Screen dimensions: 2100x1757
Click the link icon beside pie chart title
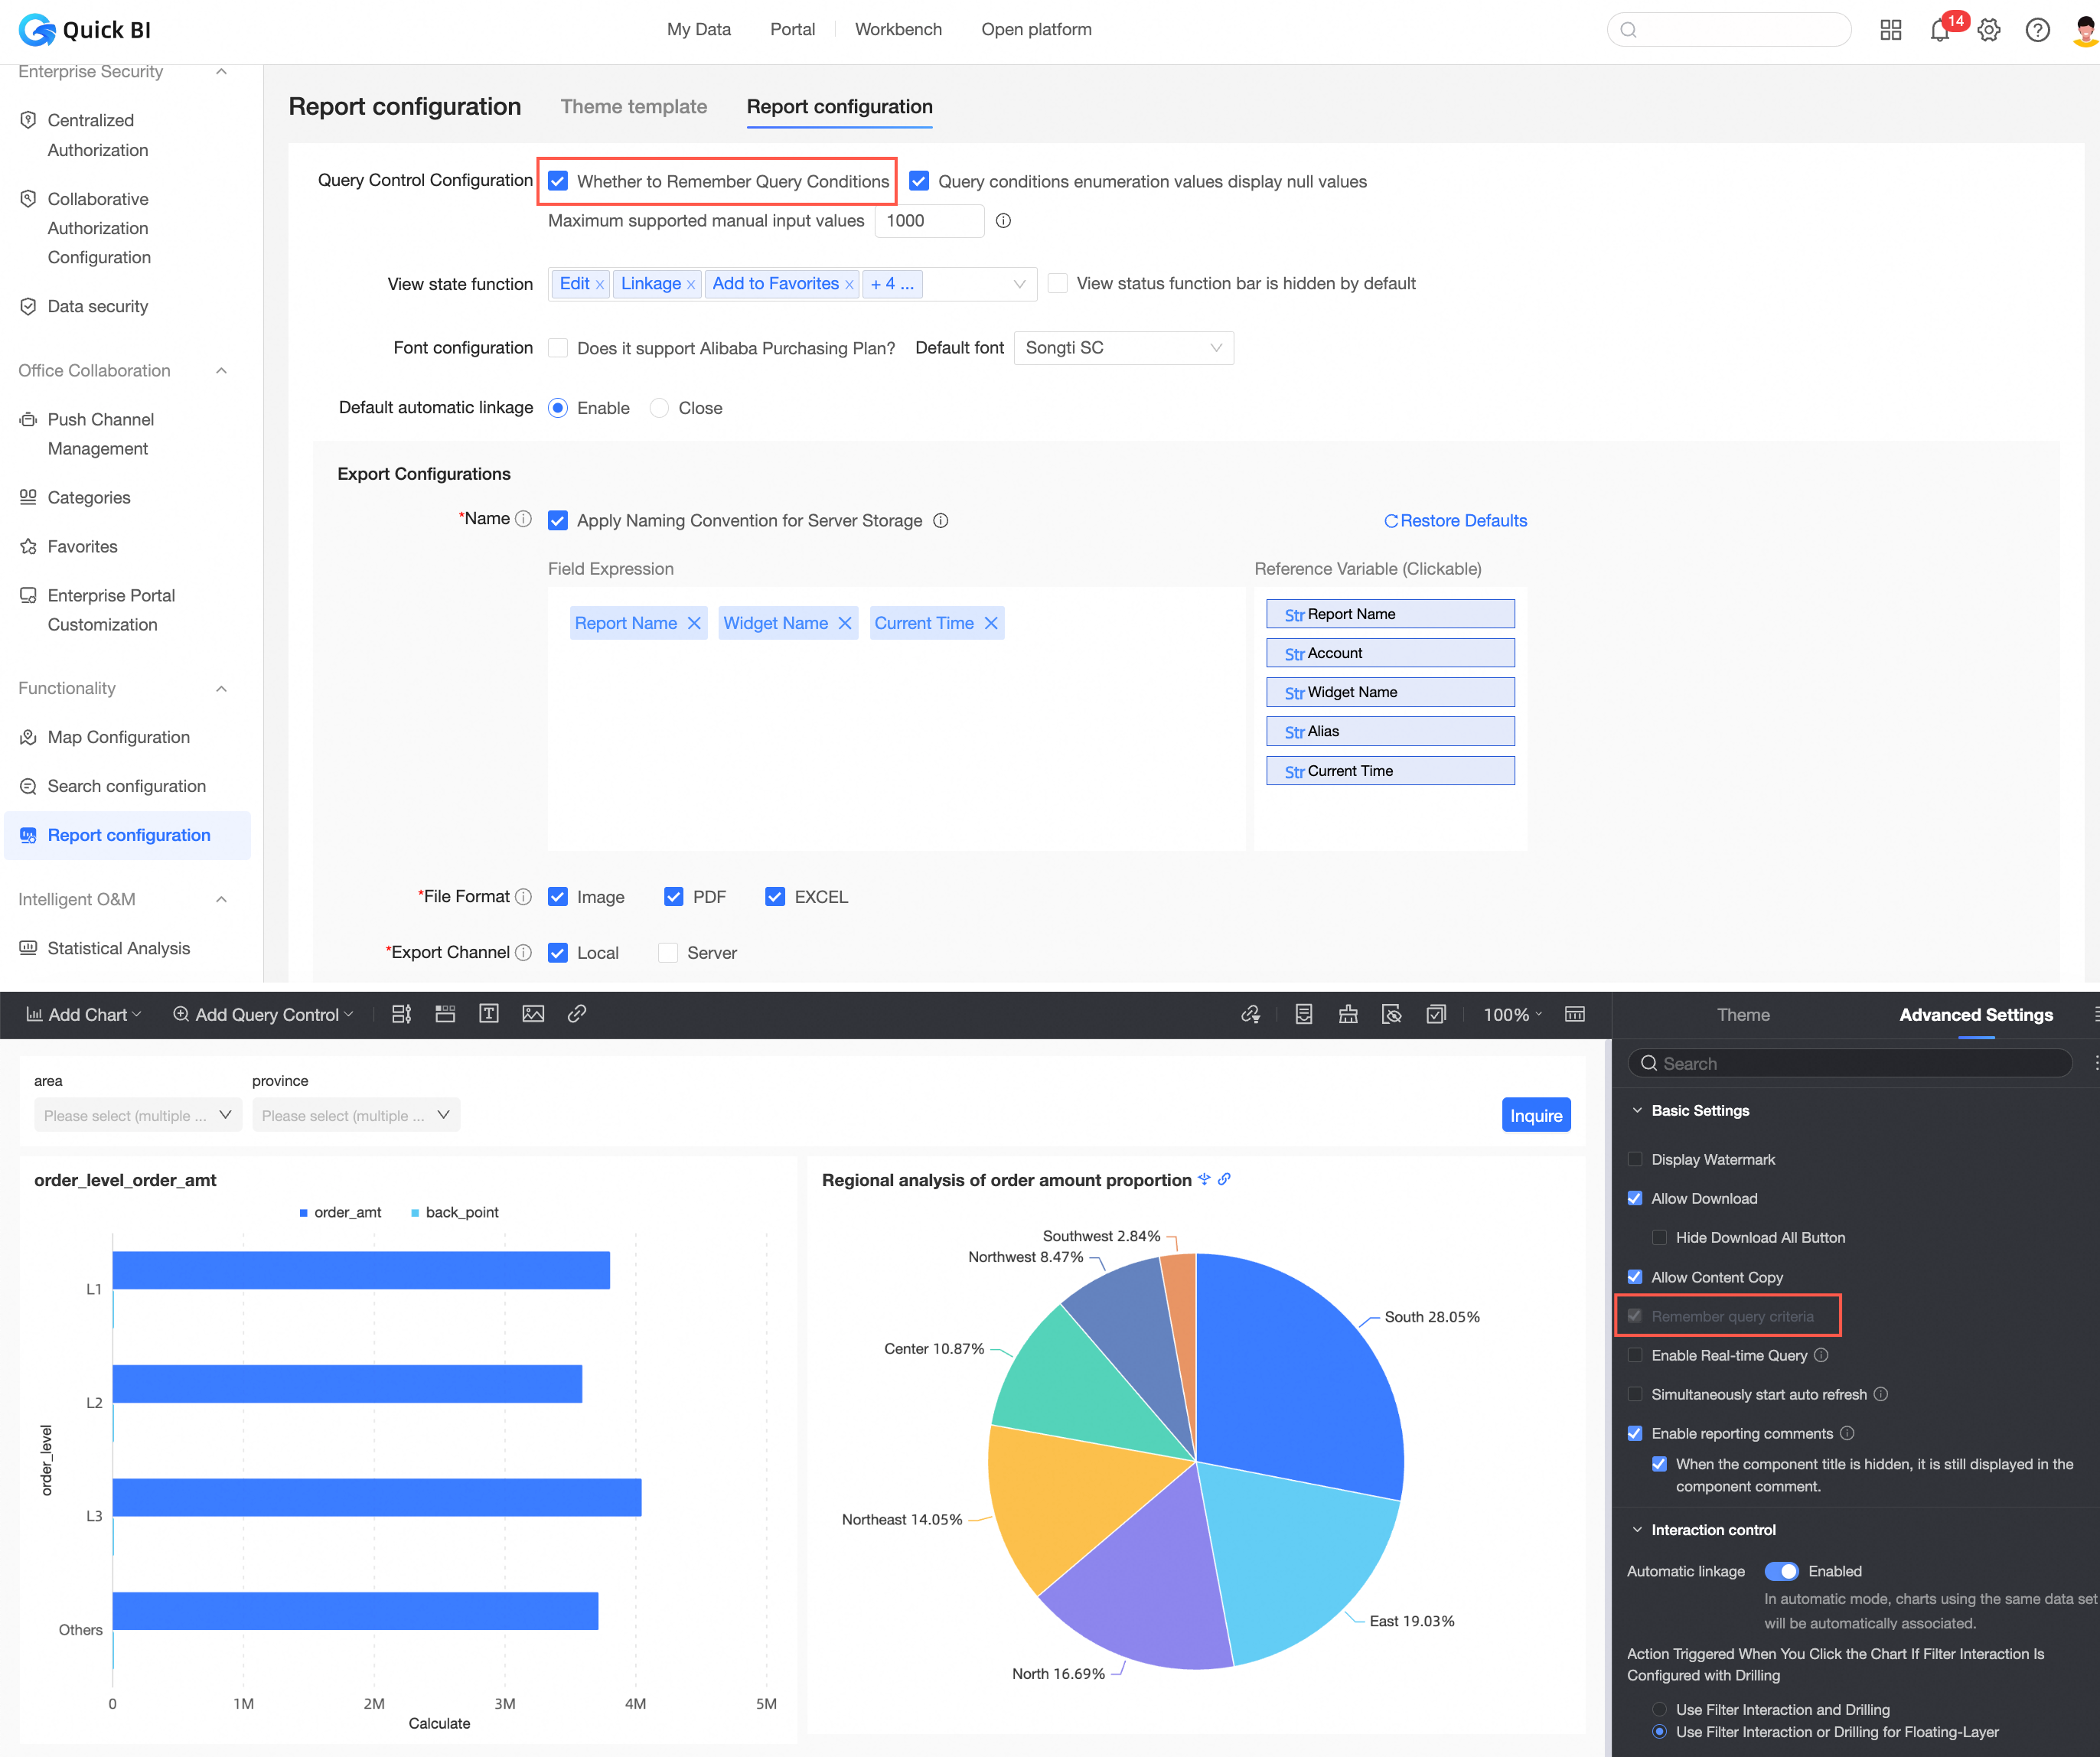(1224, 1179)
